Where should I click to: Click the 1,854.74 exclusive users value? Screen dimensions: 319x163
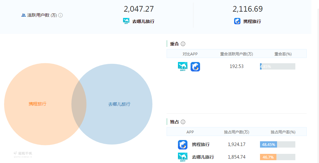click(237, 157)
